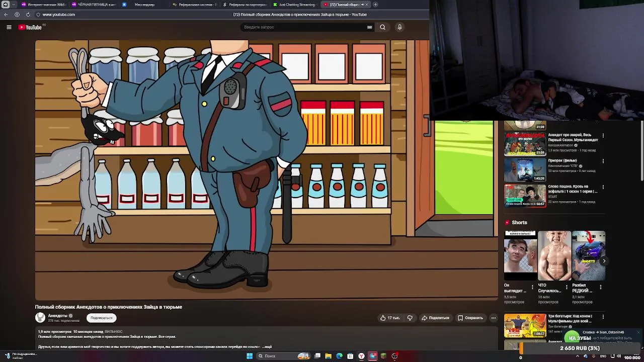The width and height of the screenshot is (644, 362).
Task: Save the video with Сохранить
Action: tap(470, 318)
